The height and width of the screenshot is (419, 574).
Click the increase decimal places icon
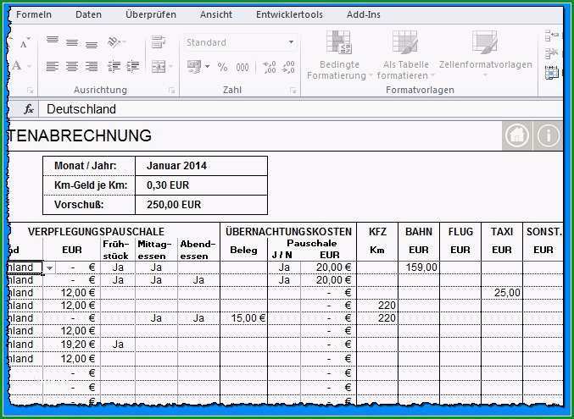click(269, 67)
